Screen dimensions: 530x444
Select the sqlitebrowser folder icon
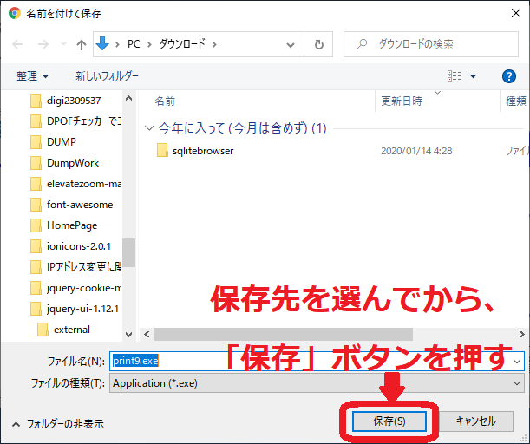pyautogui.click(x=161, y=151)
